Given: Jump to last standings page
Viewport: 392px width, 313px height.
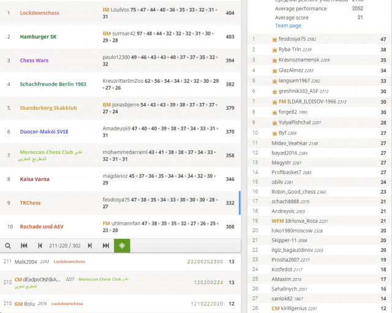Looking at the screenshot, I should coord(106,246).
